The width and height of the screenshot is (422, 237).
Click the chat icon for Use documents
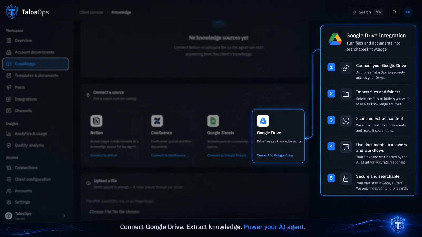click(346, 147)
